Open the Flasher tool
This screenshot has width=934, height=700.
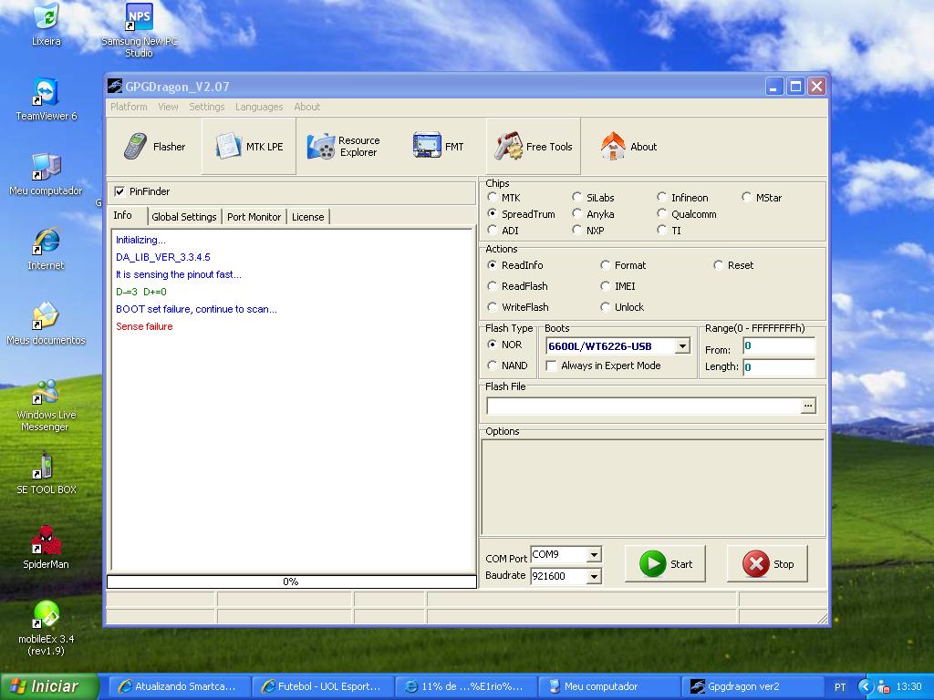click(154, 147)
